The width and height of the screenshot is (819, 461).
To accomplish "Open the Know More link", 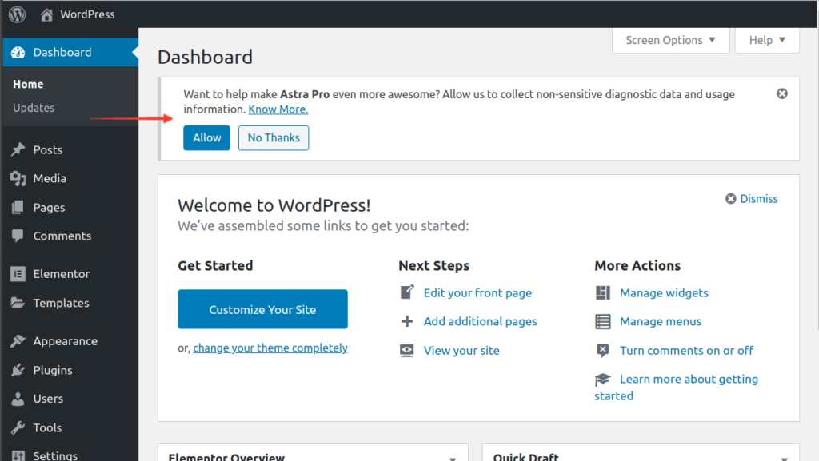I will coord(278,109).
